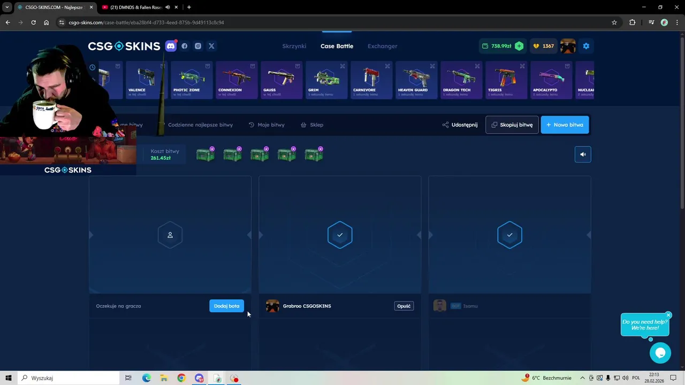
Task: Leave the battle with Opuść
Action: 404,306
